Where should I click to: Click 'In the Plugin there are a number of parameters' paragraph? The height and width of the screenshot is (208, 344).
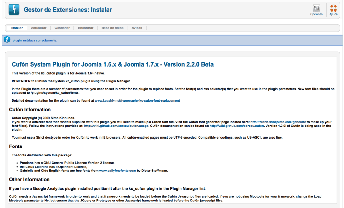click(x=173, y=91)
